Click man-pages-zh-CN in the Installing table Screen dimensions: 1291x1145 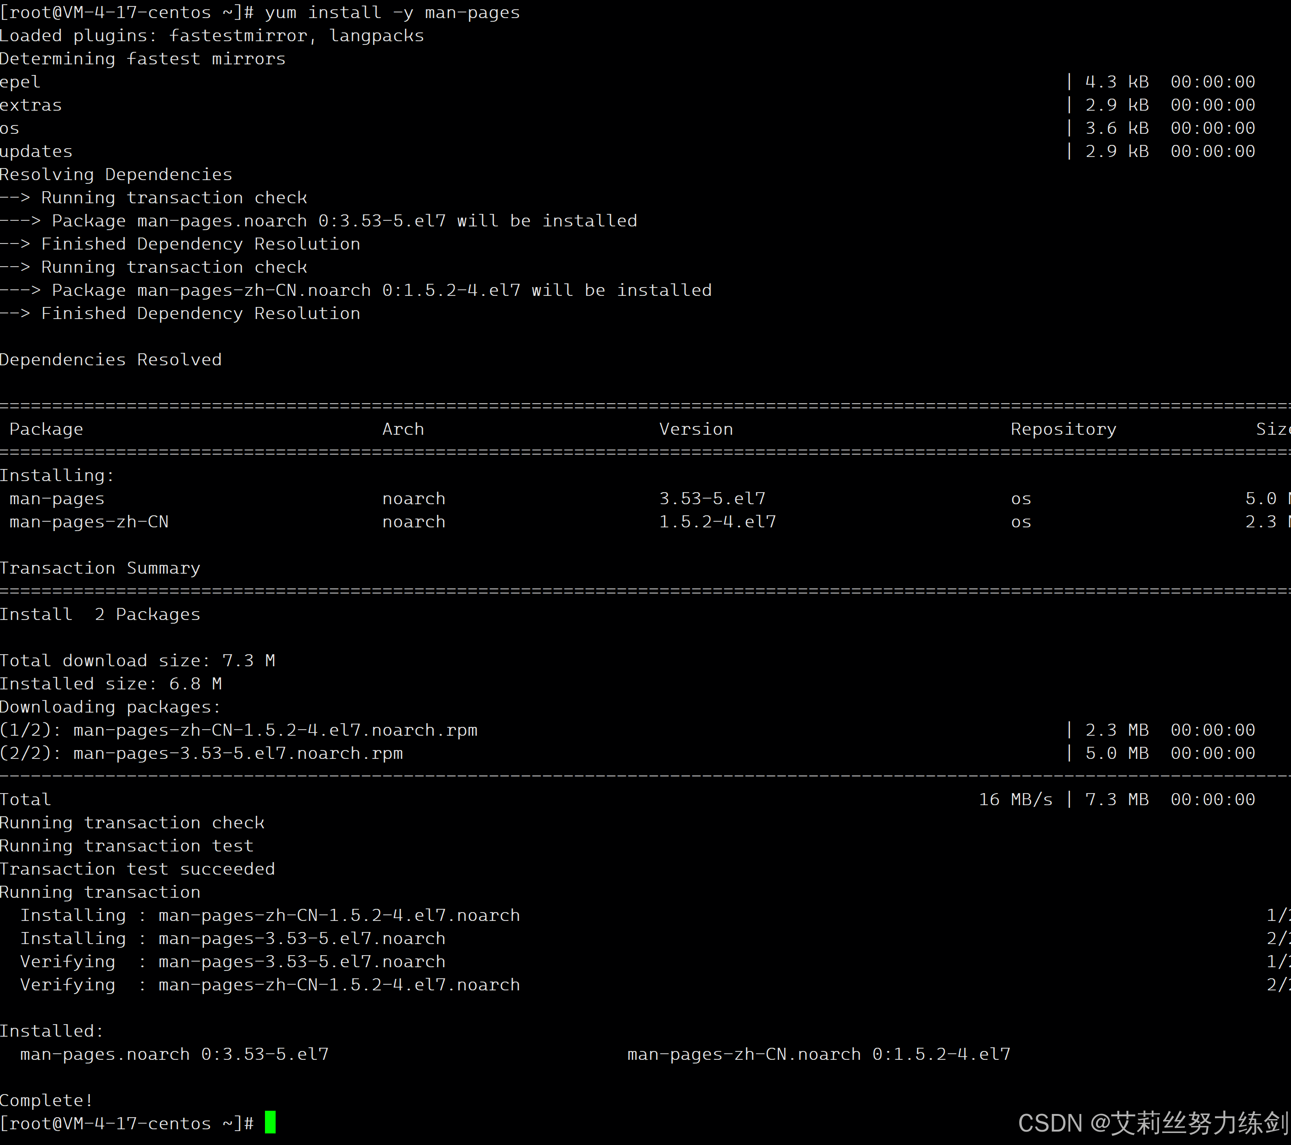point(89,522)
